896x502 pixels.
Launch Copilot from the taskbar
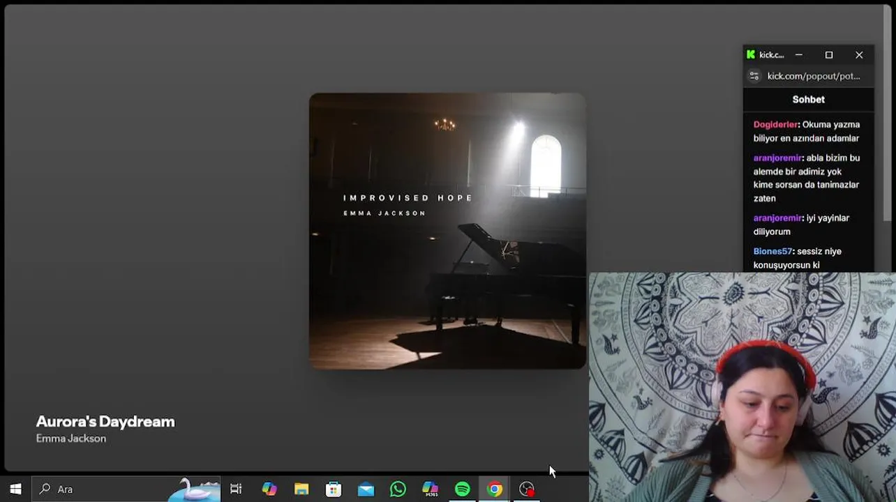click(x=269, y=489)
